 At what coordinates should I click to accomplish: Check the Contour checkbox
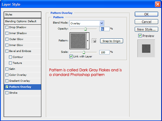10,57
